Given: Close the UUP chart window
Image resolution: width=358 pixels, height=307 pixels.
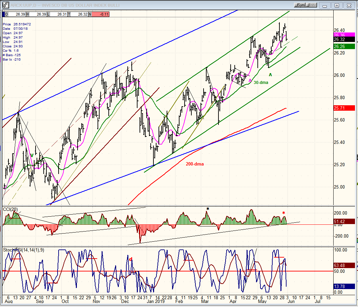Looking at the screenshot, I should (349, 5).
